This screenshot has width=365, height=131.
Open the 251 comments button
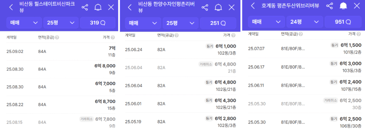pos(218,23)
